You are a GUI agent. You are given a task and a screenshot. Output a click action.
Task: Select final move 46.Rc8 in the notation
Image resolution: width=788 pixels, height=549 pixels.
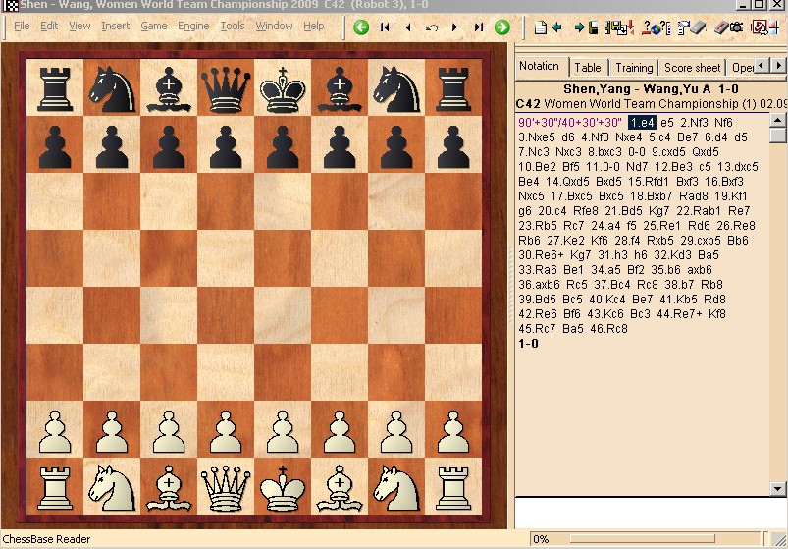[608, 329]
